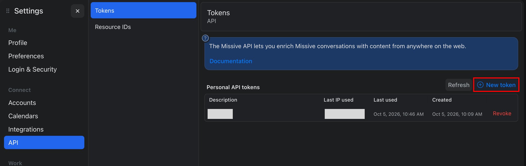
Task: Open the Documentation link
Action: pyautogui.click(x=231, y=61)
